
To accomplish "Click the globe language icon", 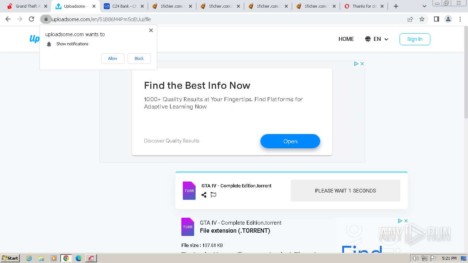I will click(368, 39).
